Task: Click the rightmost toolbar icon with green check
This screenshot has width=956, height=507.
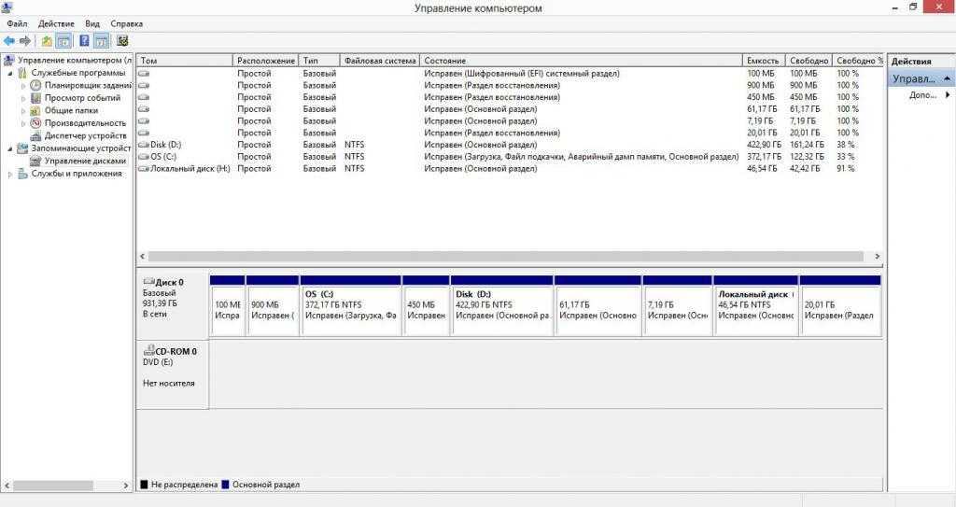Action: (x=122, y=41)
